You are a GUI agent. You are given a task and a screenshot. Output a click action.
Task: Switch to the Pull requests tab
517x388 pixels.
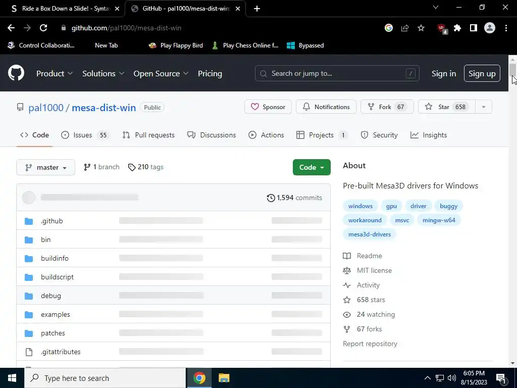point(148,135)
